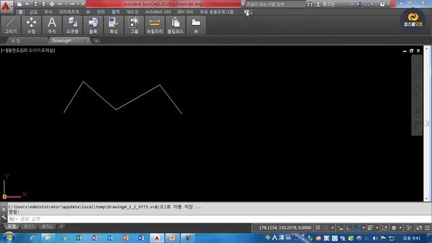
Task: Open command line customize wrench icon
Action: pos(3,218)
